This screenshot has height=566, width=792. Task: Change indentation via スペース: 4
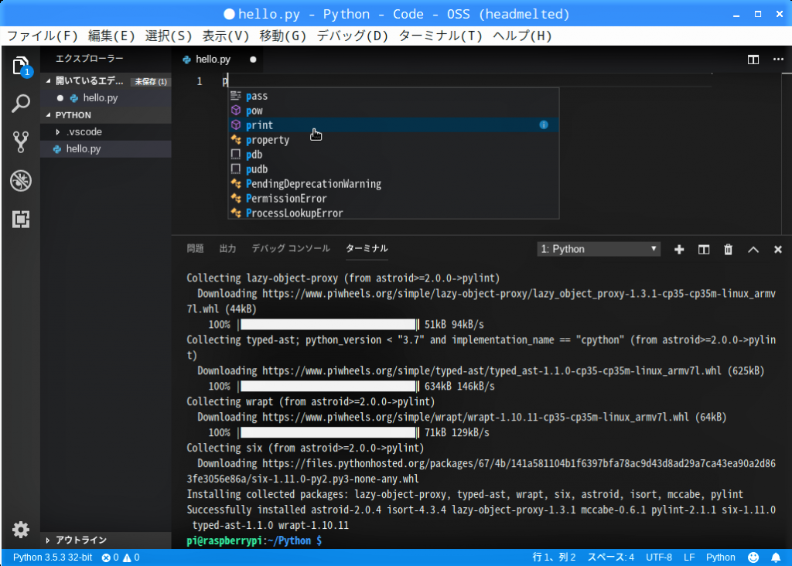point(611,557)
